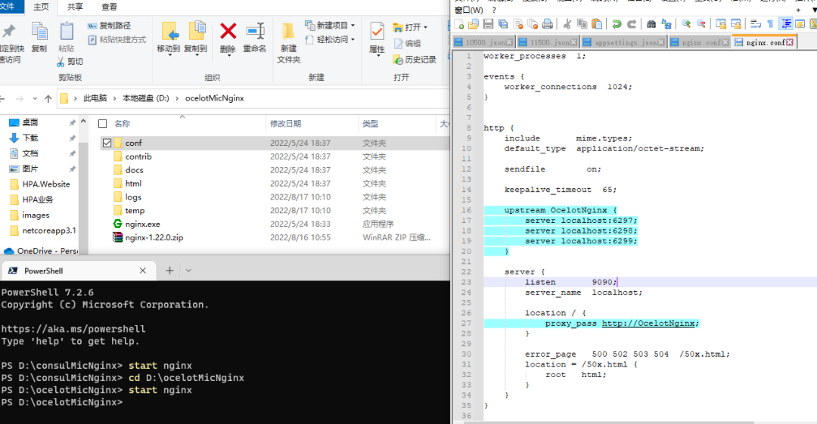Uncheck the conf folder checkbox
The image size is (817, 424).
tap(107, 143)
